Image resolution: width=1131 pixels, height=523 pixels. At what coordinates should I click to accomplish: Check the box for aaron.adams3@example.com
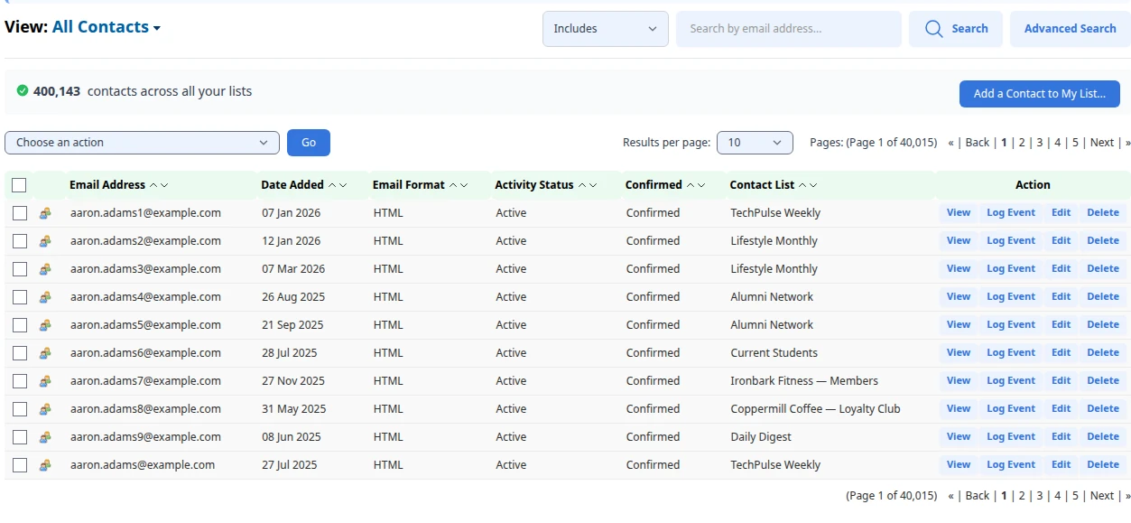tap(20, 269)
